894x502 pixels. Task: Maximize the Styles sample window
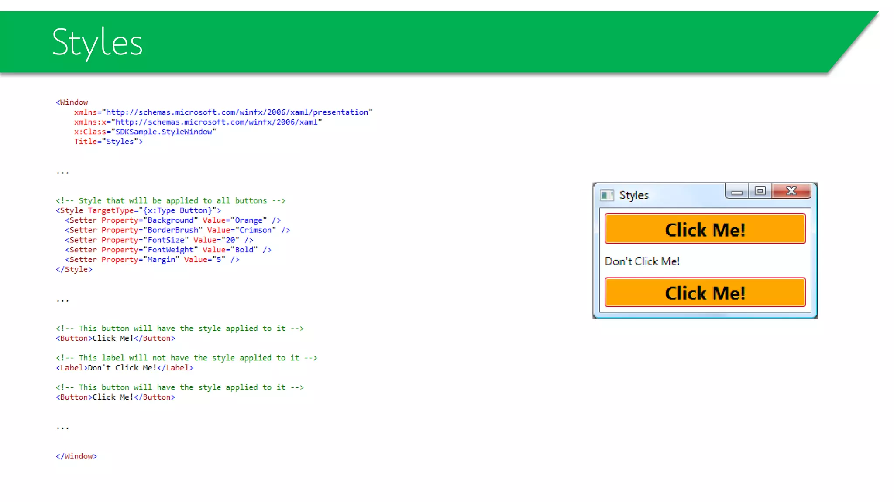pyautogui.click(x=760, y=191)
